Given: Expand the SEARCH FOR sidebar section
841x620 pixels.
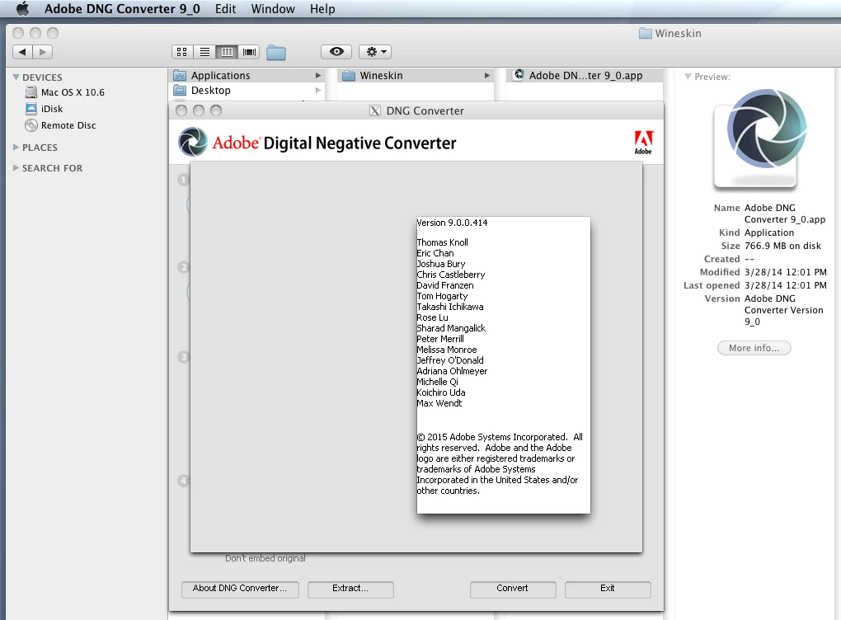Looking at the screenshot, I should pyautogui.click(x=16, y=168).
